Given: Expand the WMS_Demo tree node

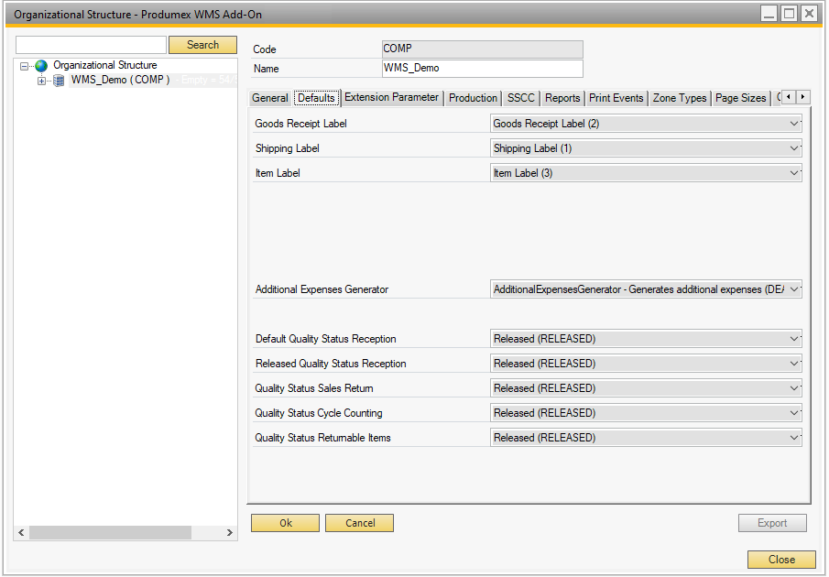Looking at the screenshot, I should tap(41, 81).
